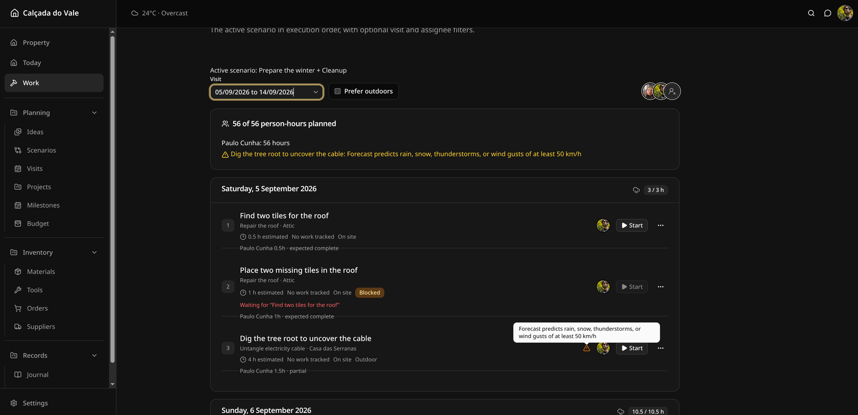This screenshot has height=415, width=858.
Task: Click sidebar scrollbar down arrow
Action: click(x=112, y=384)
